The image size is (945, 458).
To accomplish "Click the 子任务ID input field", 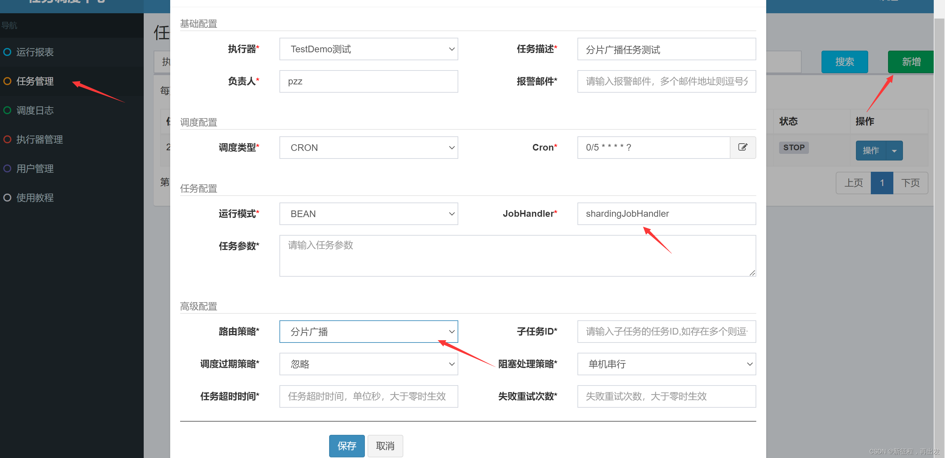I will pyautogui.click(x=667, y=332).
